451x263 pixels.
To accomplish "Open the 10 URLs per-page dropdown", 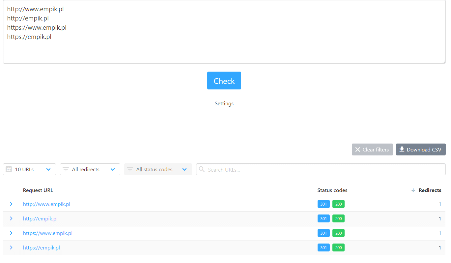I will pos(29,169).
